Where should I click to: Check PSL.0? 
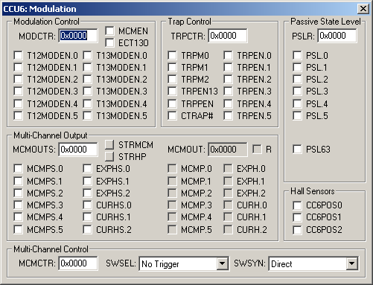pyautogui.click(x=297, y=55)
